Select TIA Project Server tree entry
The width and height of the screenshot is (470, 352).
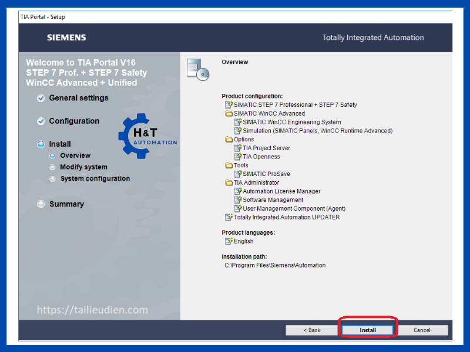(266, 148)
